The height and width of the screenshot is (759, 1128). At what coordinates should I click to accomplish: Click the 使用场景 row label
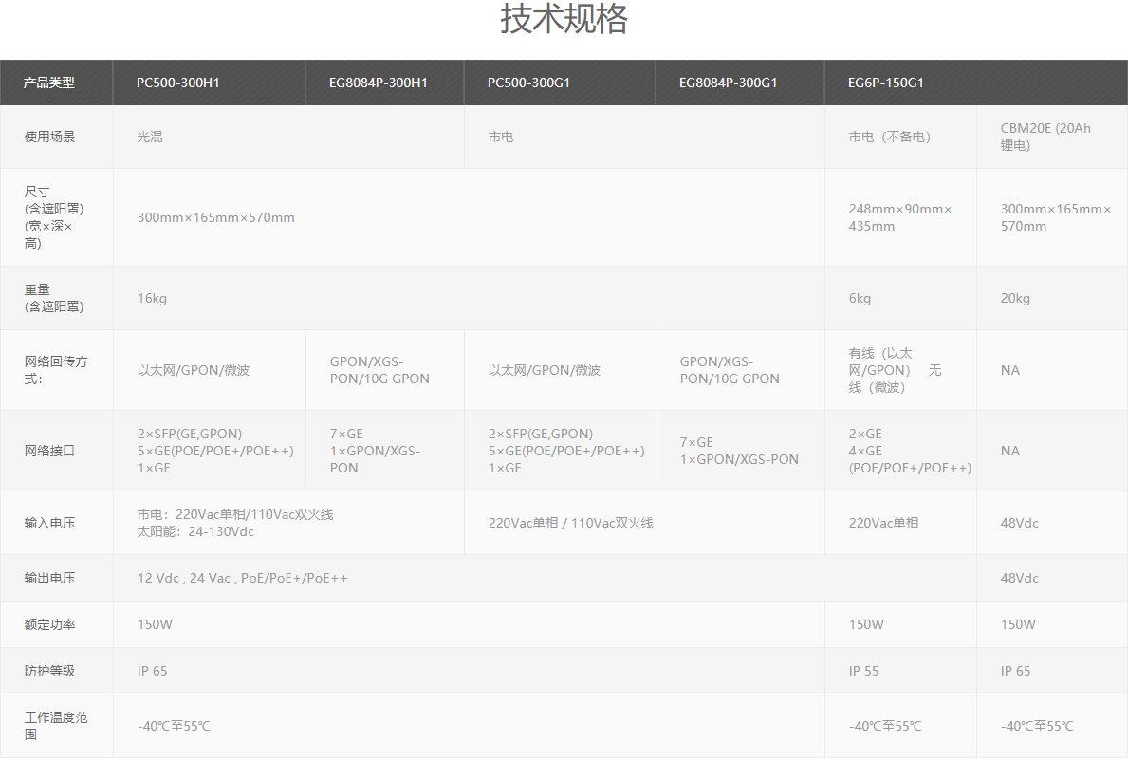point(56,137)
